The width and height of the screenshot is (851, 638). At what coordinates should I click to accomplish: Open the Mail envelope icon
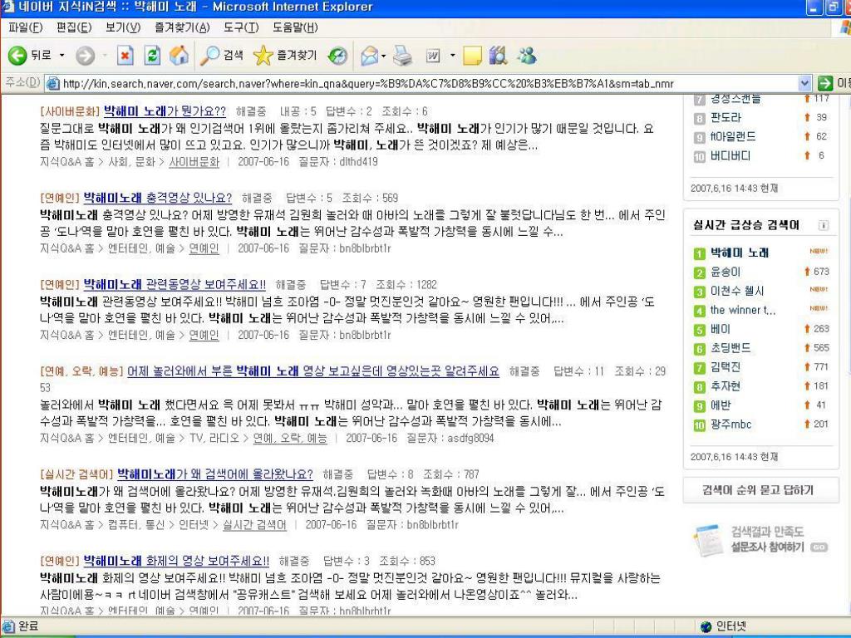tap(370, 56)
